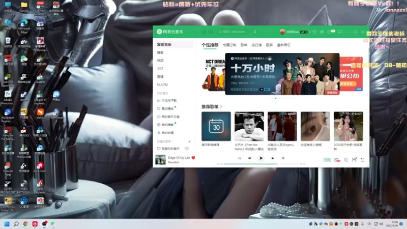The width and height of the screenshot is (407, 229).
Task: Open the now-playing album cover art
Action: click(160, 160)
